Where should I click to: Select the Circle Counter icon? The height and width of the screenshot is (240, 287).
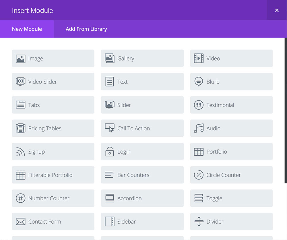coord(199,175)
